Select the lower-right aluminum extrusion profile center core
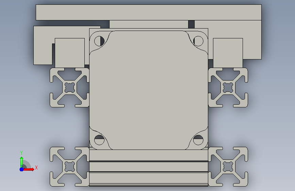The width and height of the screenshot is (295, 191). 228,167
